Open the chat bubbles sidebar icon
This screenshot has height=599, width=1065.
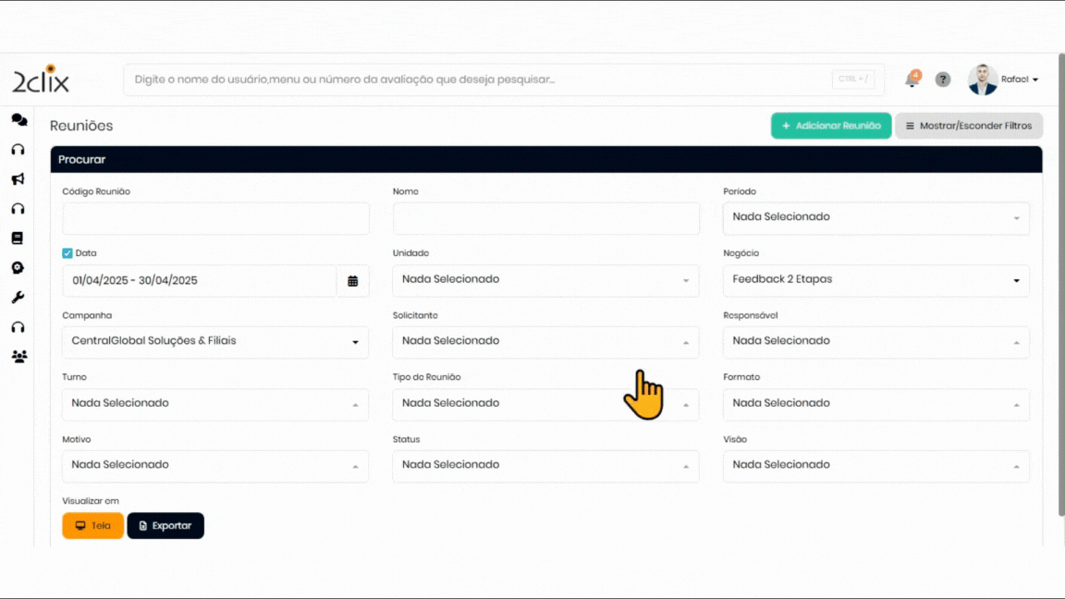18,120
